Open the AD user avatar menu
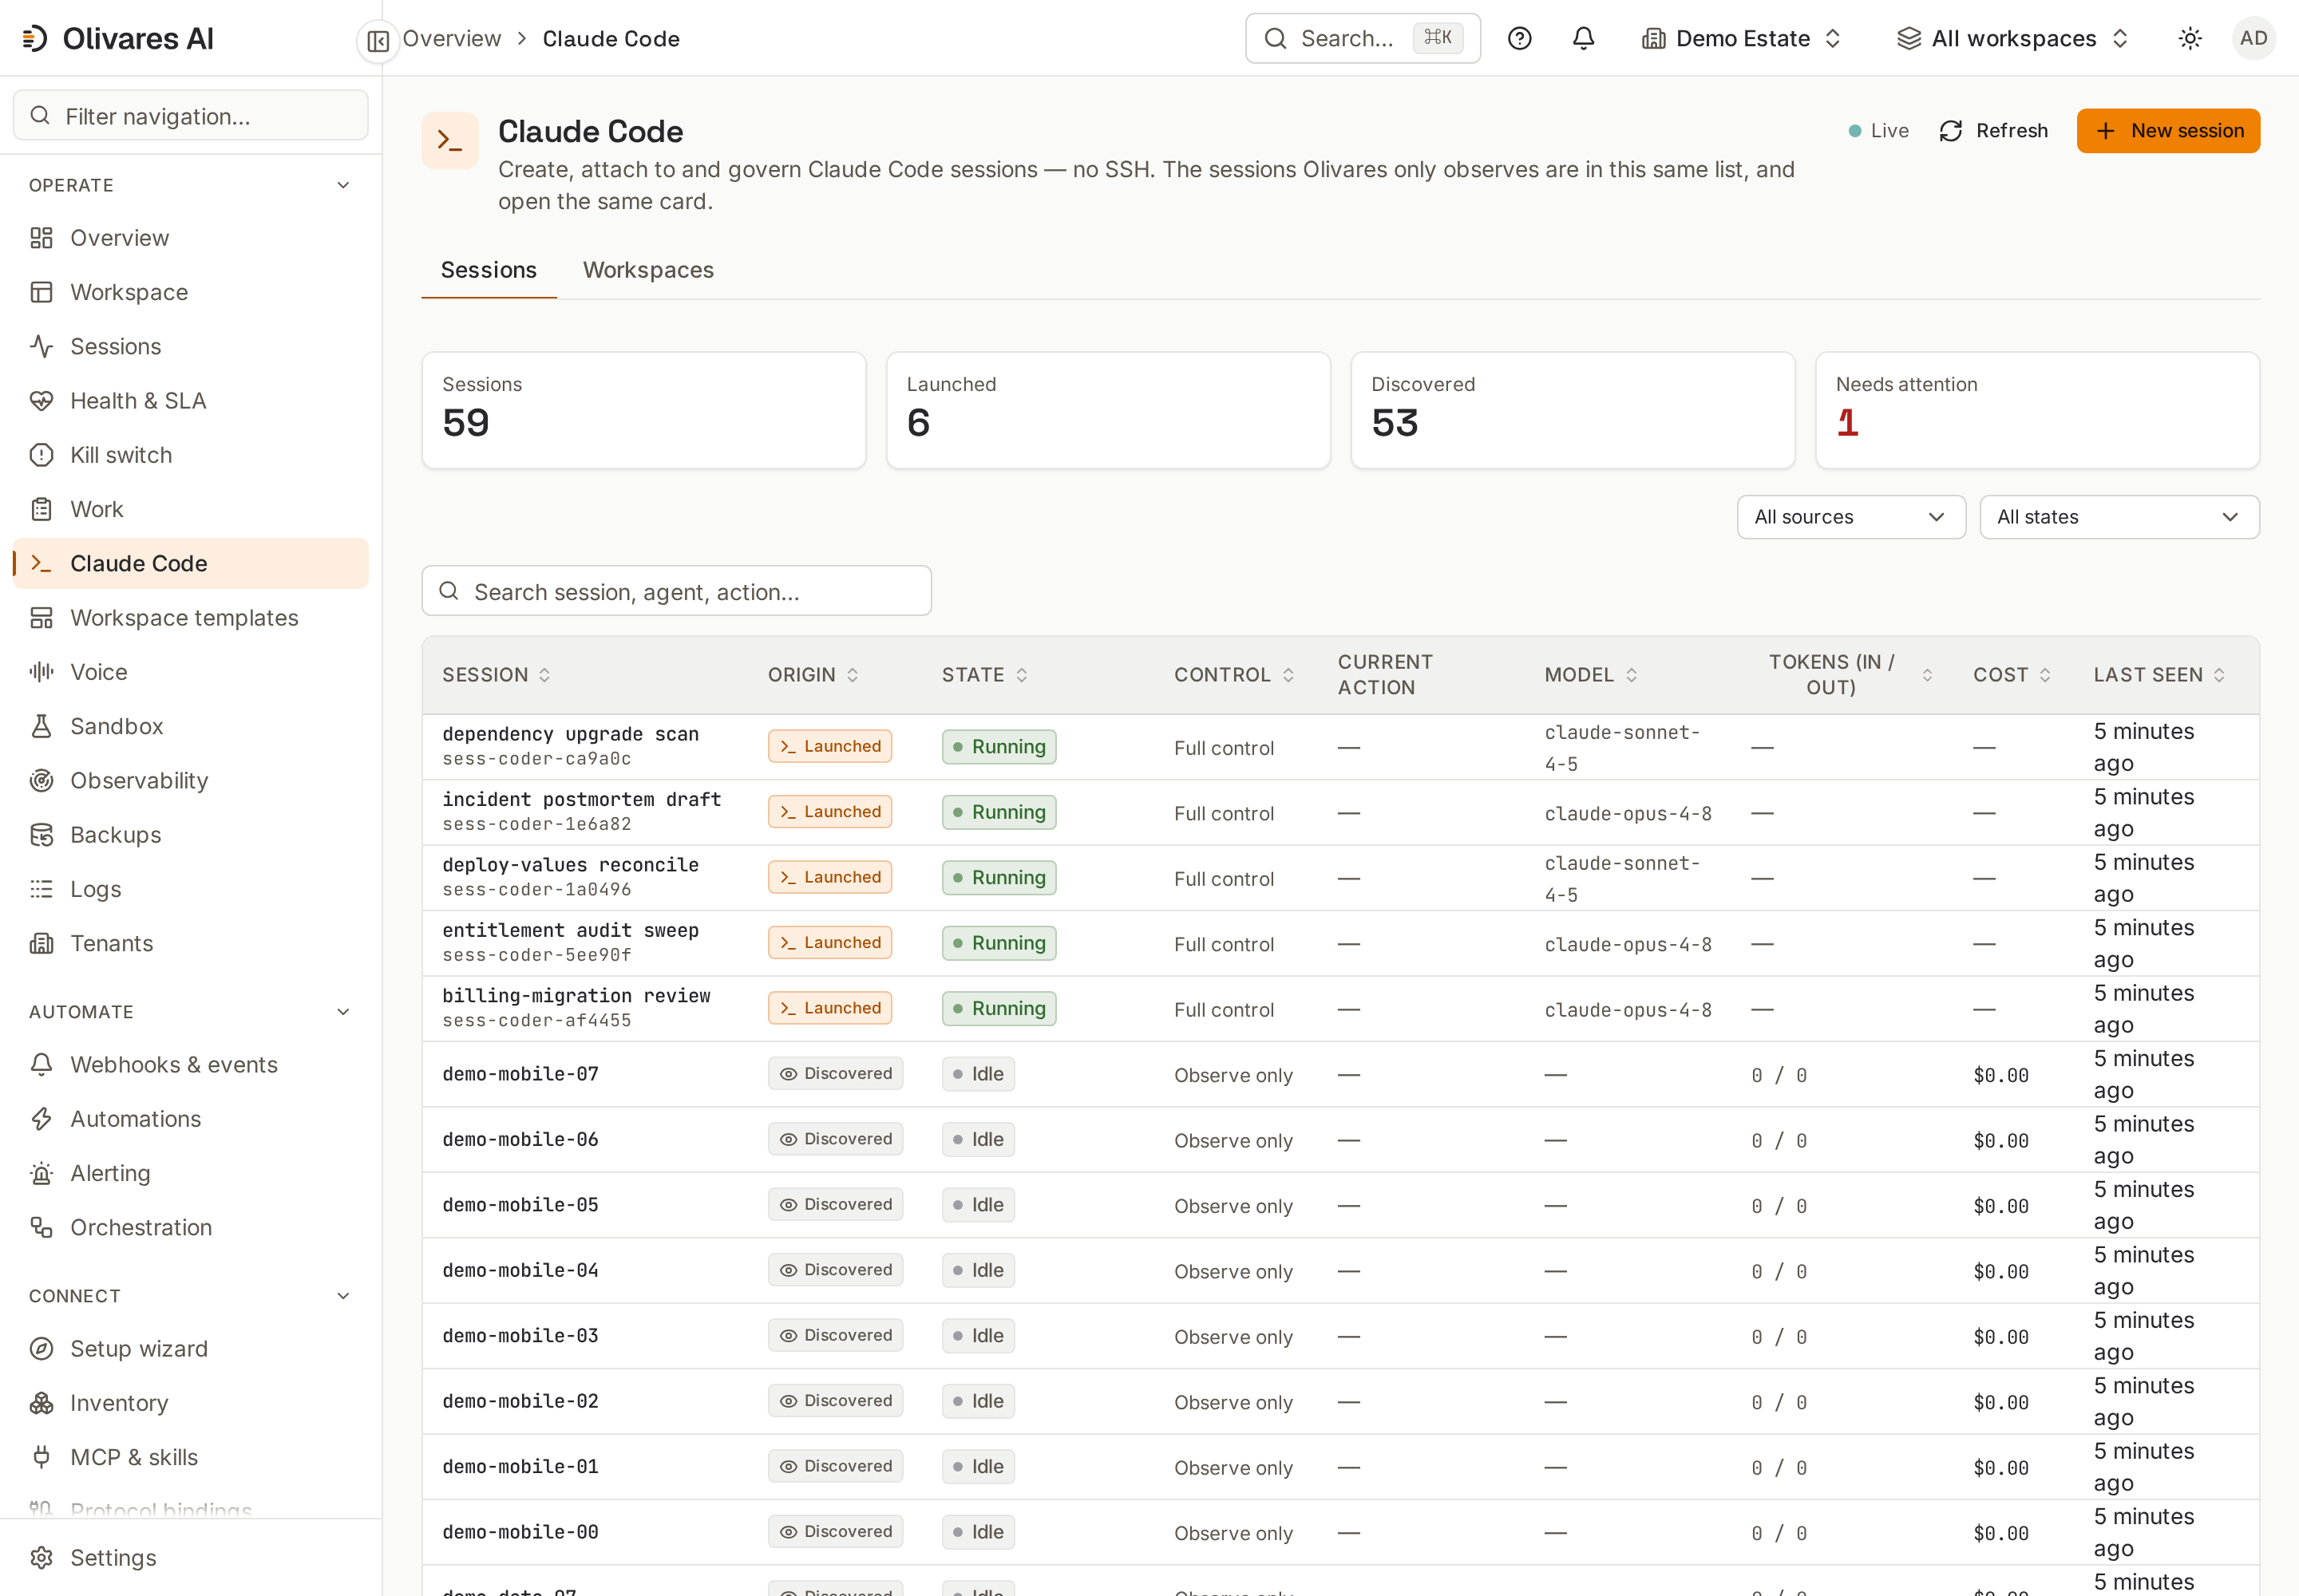The image size is (2299, 1596). [x=2253, y=39]
